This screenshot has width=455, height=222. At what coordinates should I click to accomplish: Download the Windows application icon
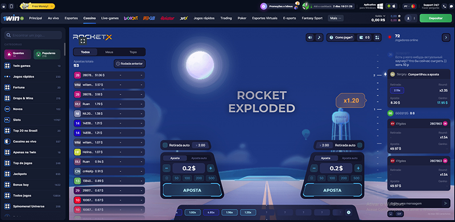380,6
